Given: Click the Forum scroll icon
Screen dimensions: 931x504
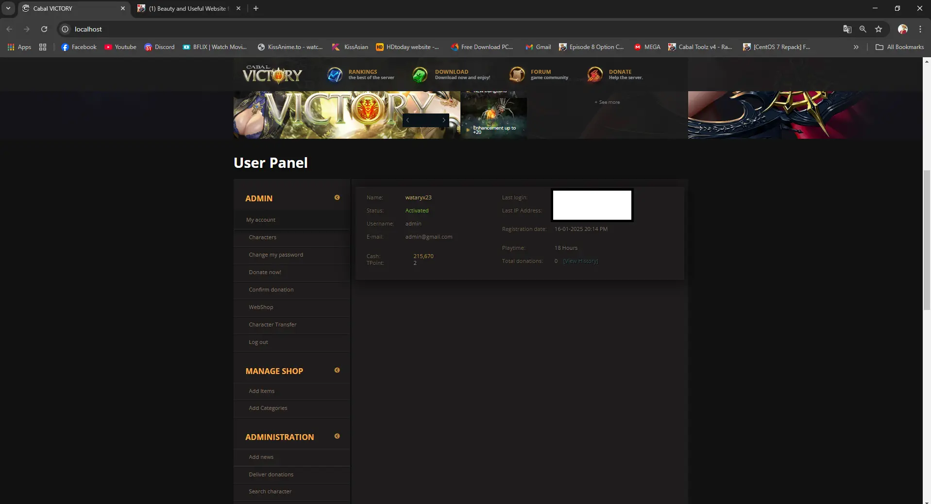Looking at the screenshot, I should tap(517, 75).
